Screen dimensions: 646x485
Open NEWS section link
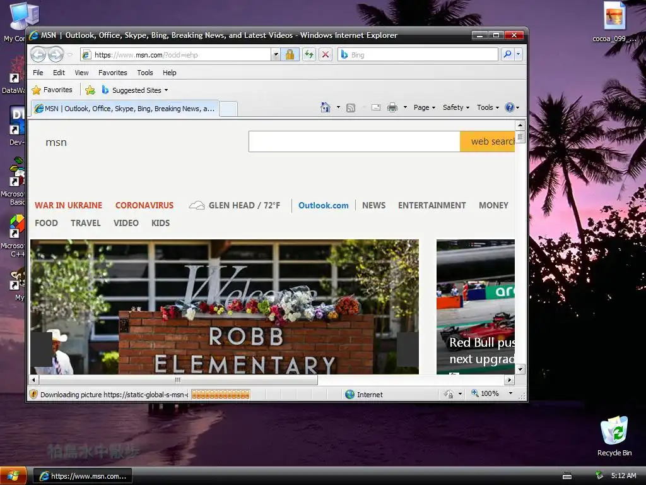pyautogui.click(x=373, y=205)
